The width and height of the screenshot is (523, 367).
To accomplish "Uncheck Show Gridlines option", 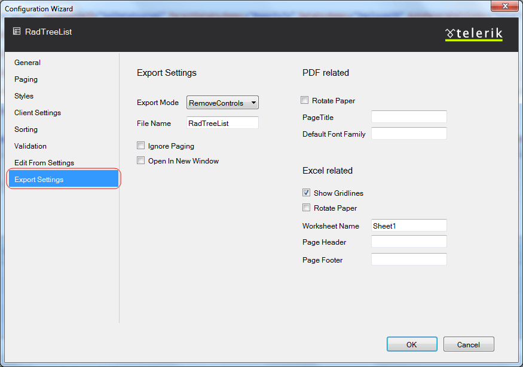I will click(306, 193).
